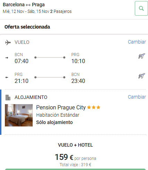Click Cambiar link for the flight
Viewport: 148px width, 170px height.
click(x=137, y=42)
